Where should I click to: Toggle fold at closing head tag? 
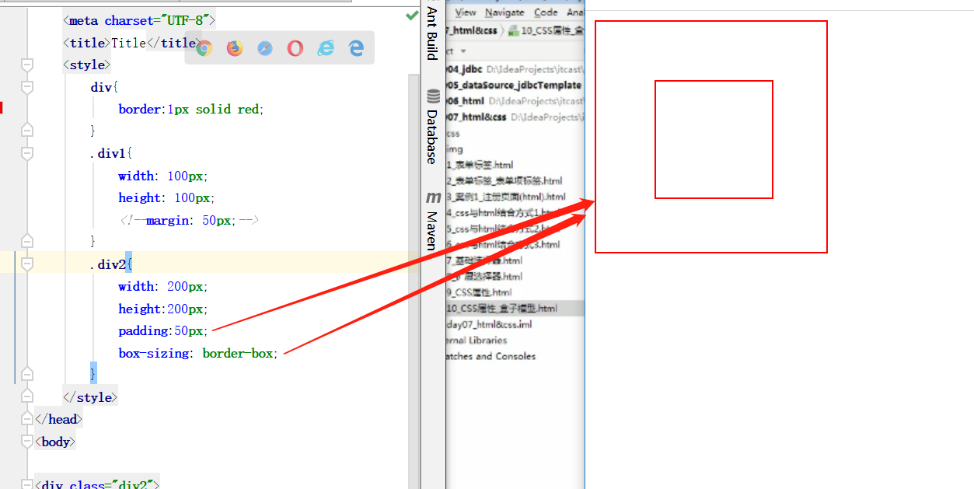pyautogui.click(x=27, y=419)
